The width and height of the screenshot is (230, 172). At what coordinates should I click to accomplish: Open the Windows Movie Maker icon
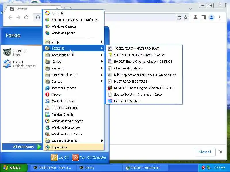[x=47, y=134]
